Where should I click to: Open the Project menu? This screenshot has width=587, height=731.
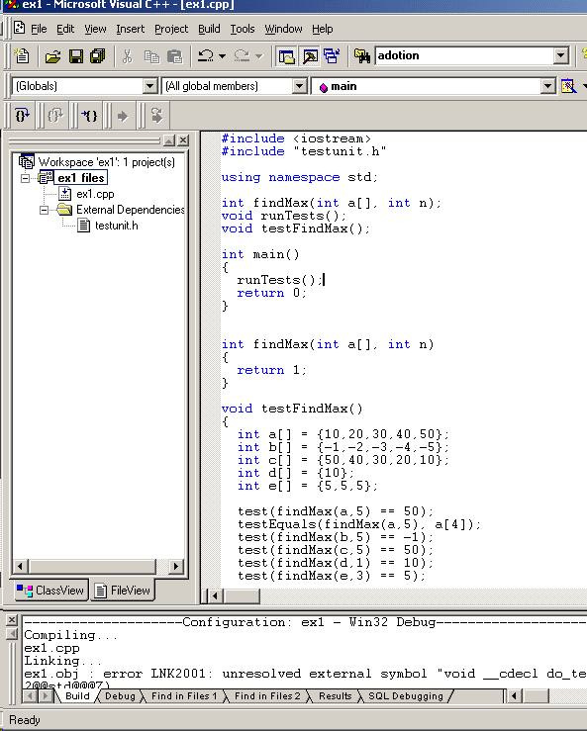click(x=171, y=29)
